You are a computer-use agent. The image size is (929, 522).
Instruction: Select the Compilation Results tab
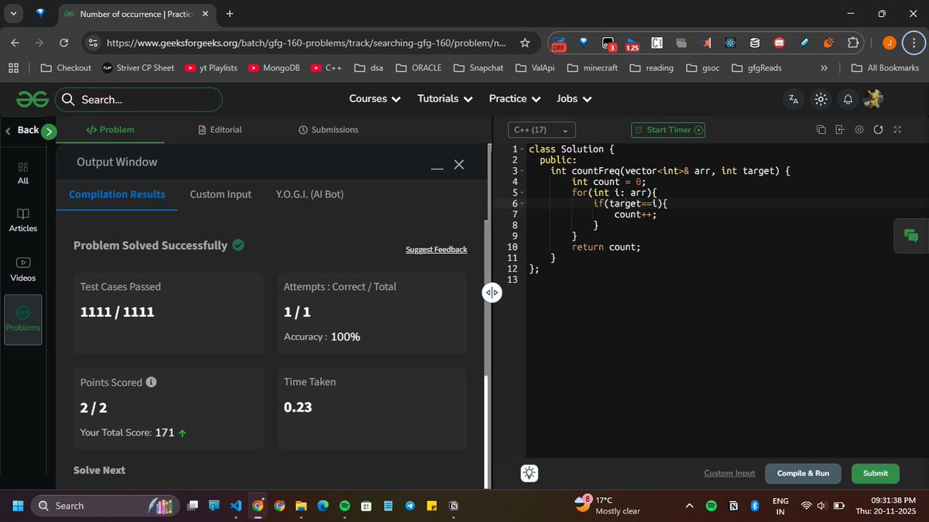[117, 194]
